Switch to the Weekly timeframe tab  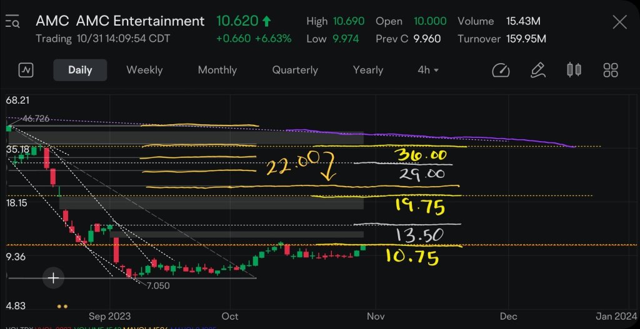click(x=144, y=70)
